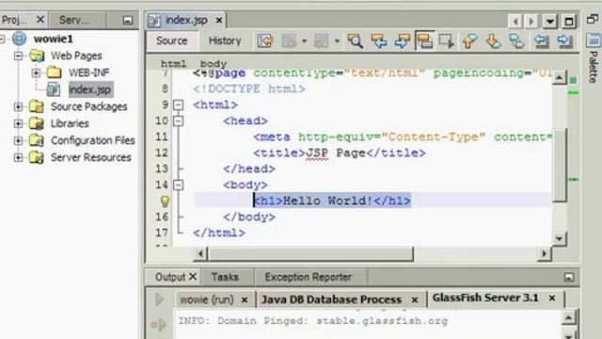Open the Exception Reporter tab
This screenshot has height=339, width=602.
[x=308, y=277]
